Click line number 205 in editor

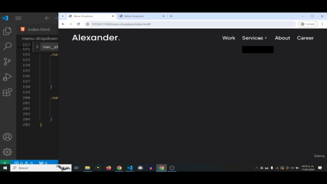tap(26, 125)
